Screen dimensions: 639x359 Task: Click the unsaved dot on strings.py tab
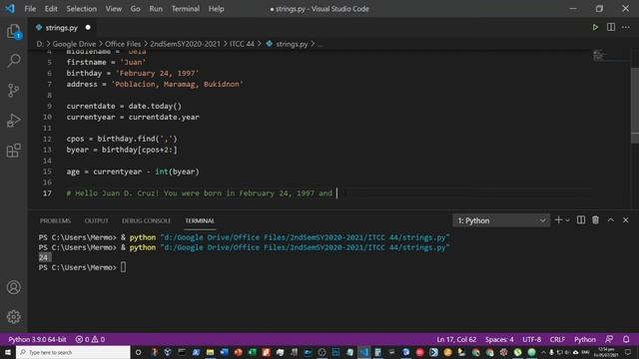click(88, 28)
